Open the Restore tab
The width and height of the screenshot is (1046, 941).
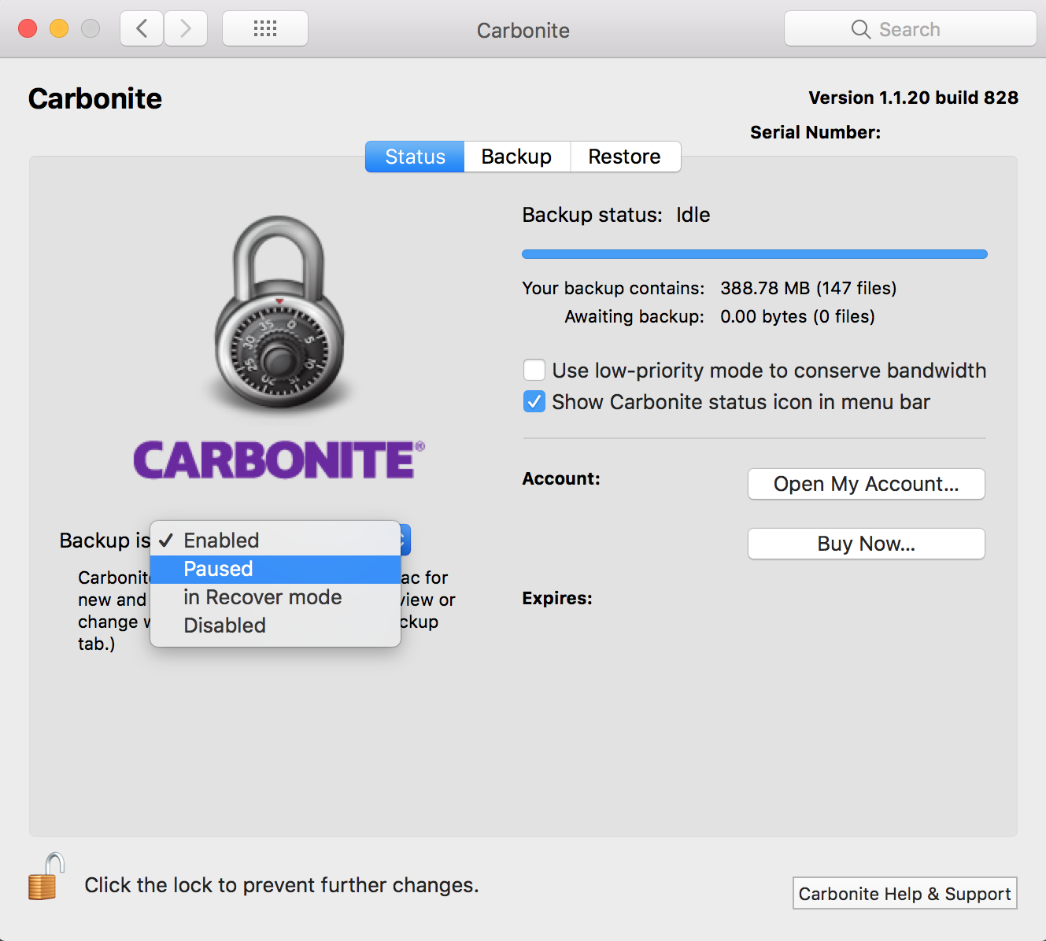coord(624,157)
